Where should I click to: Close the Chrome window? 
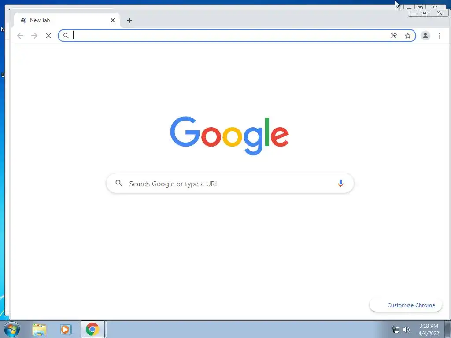[x=439, y=13]
